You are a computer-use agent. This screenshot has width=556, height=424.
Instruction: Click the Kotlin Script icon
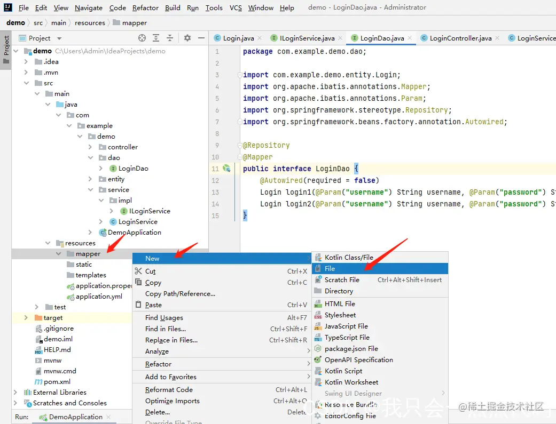[x=318, y=371]
